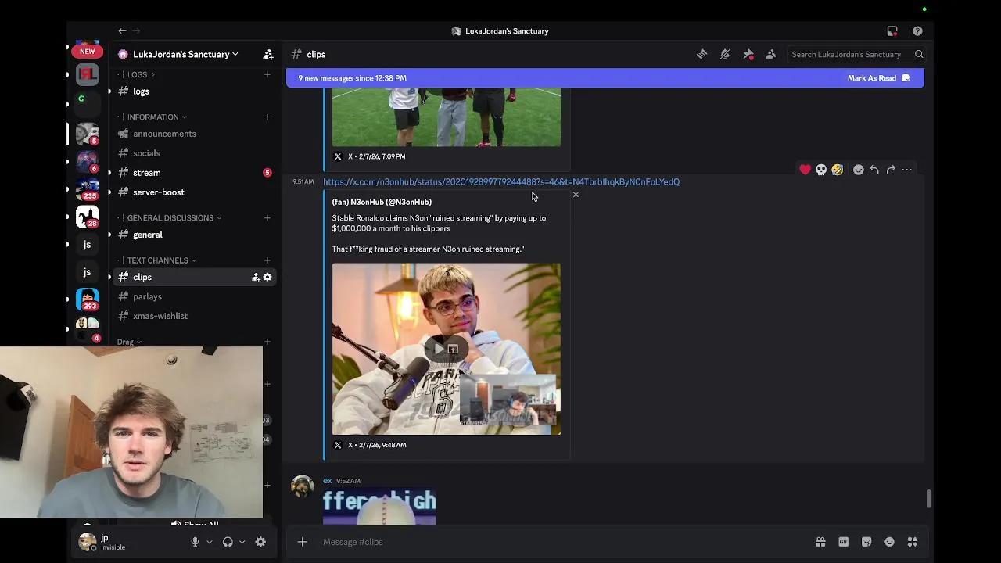Open the xmas-wishlist channel
This screenshot has width=1001, height=563.
click(x=194, y=316)
